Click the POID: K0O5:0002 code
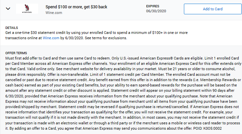 [207, 128]
